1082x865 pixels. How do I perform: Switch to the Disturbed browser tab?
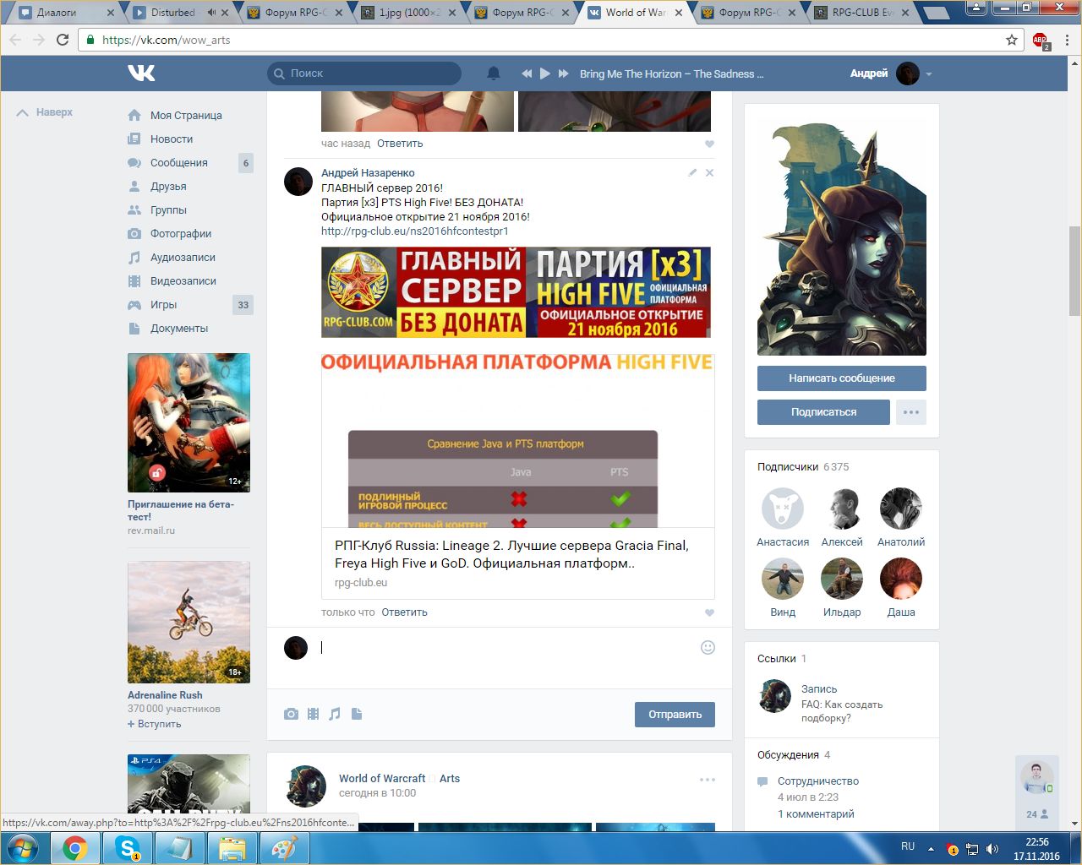pyautogui.click(x=181, y=13)
